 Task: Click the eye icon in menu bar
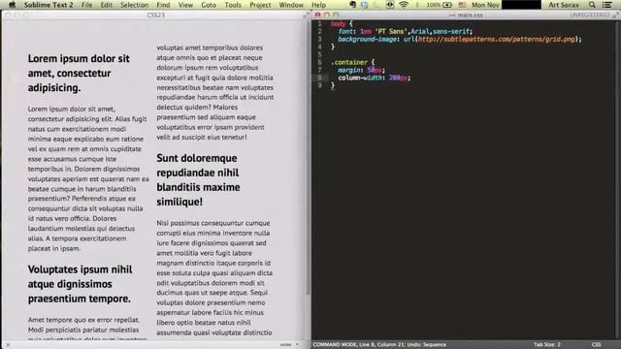click(390, 5)
